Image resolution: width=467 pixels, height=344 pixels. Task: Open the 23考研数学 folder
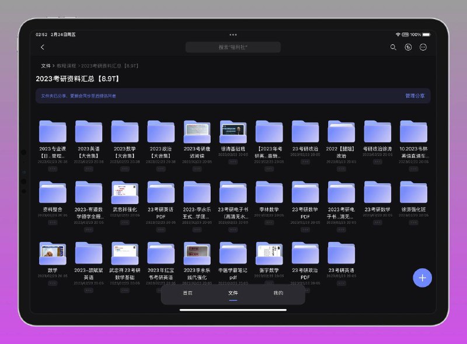coord(378,192)
